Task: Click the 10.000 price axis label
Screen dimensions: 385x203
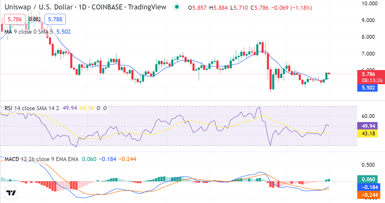Action: (x=369, y=4)
